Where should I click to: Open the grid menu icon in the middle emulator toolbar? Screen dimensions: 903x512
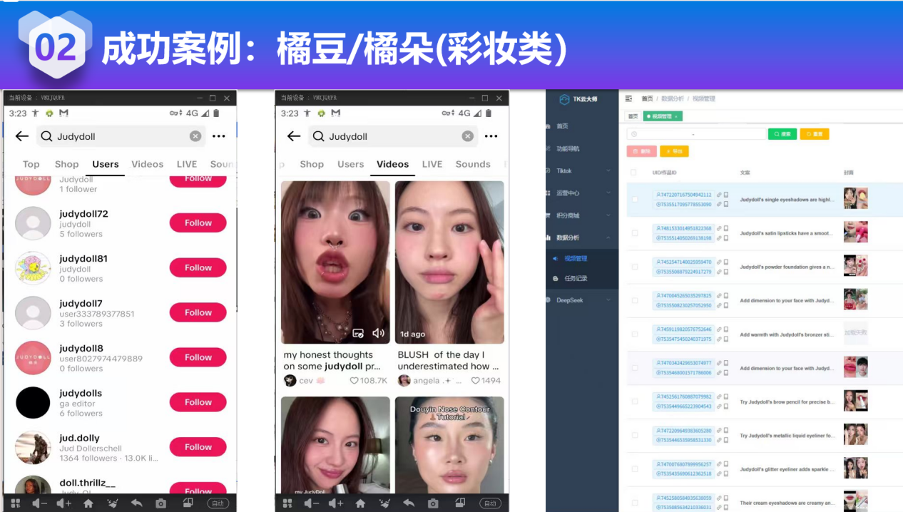[x=287, y=503]
